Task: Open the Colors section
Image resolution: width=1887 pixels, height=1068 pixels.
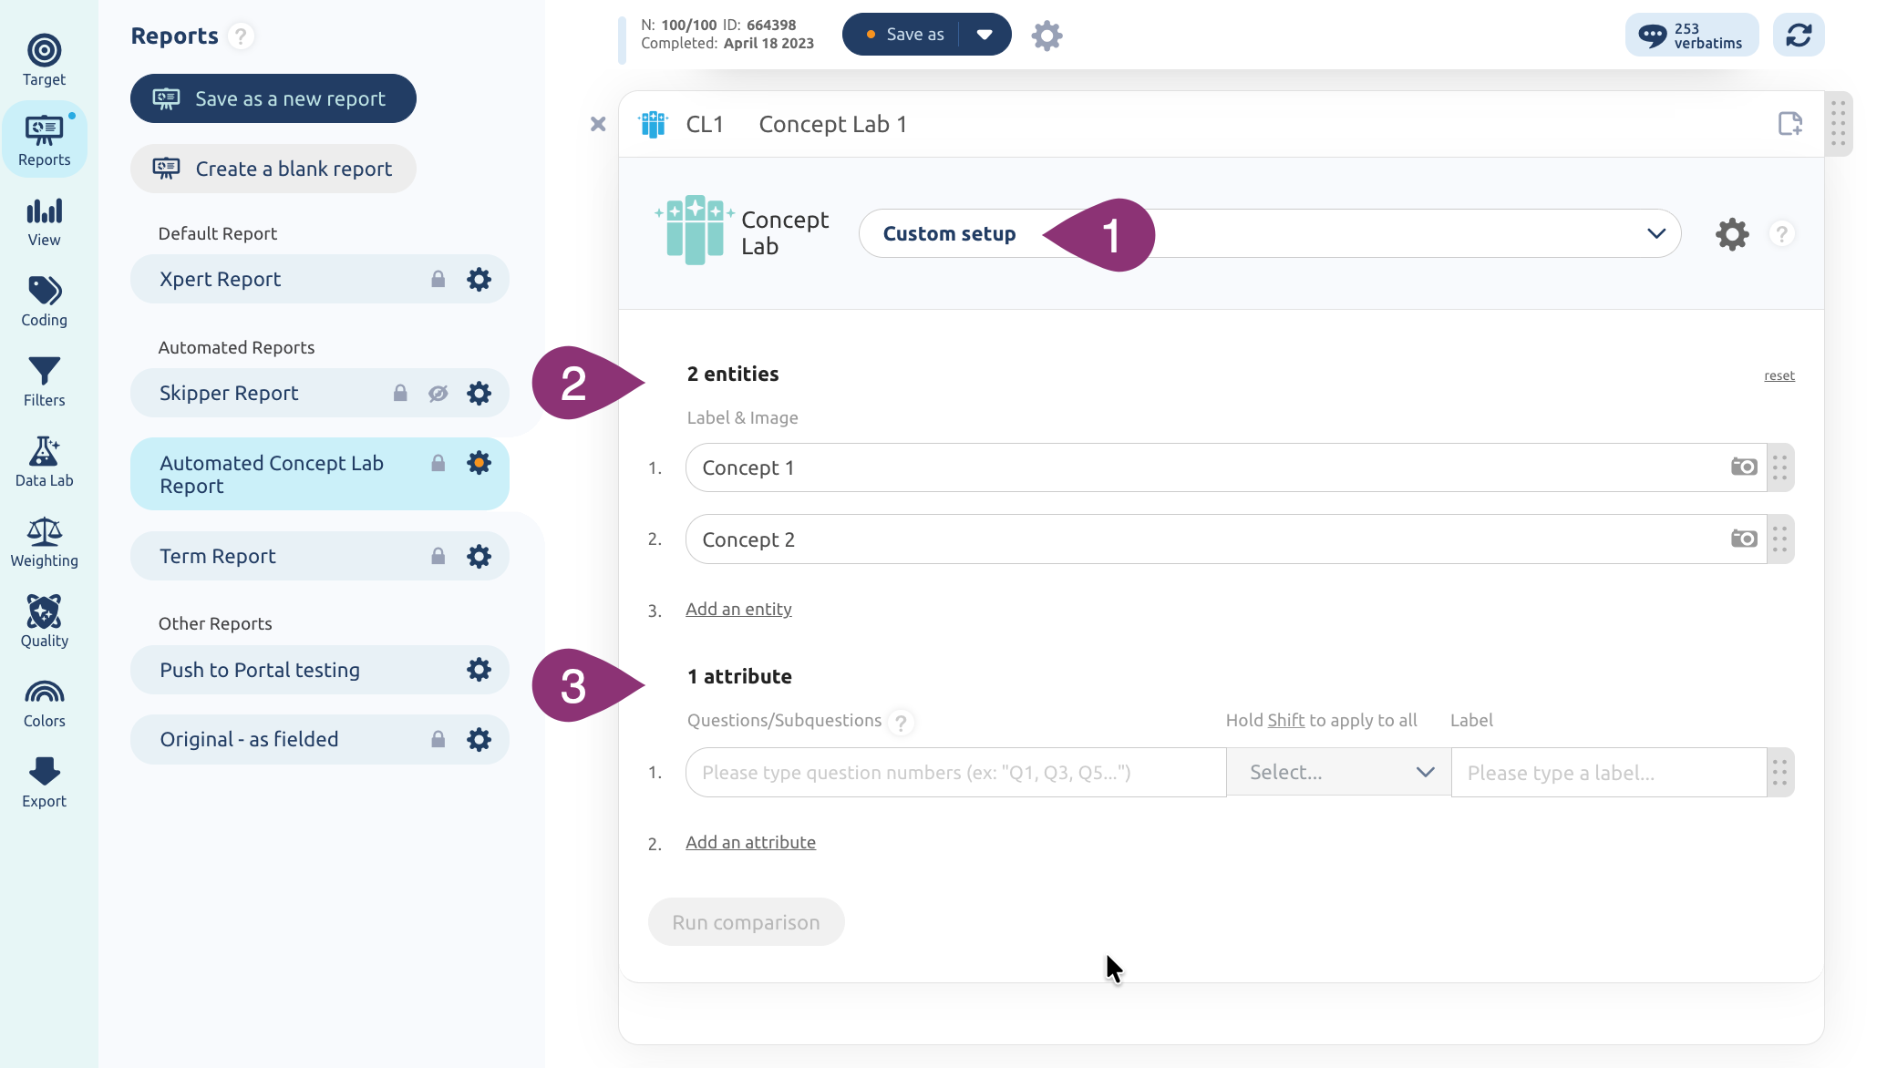Action: (44, 703)
